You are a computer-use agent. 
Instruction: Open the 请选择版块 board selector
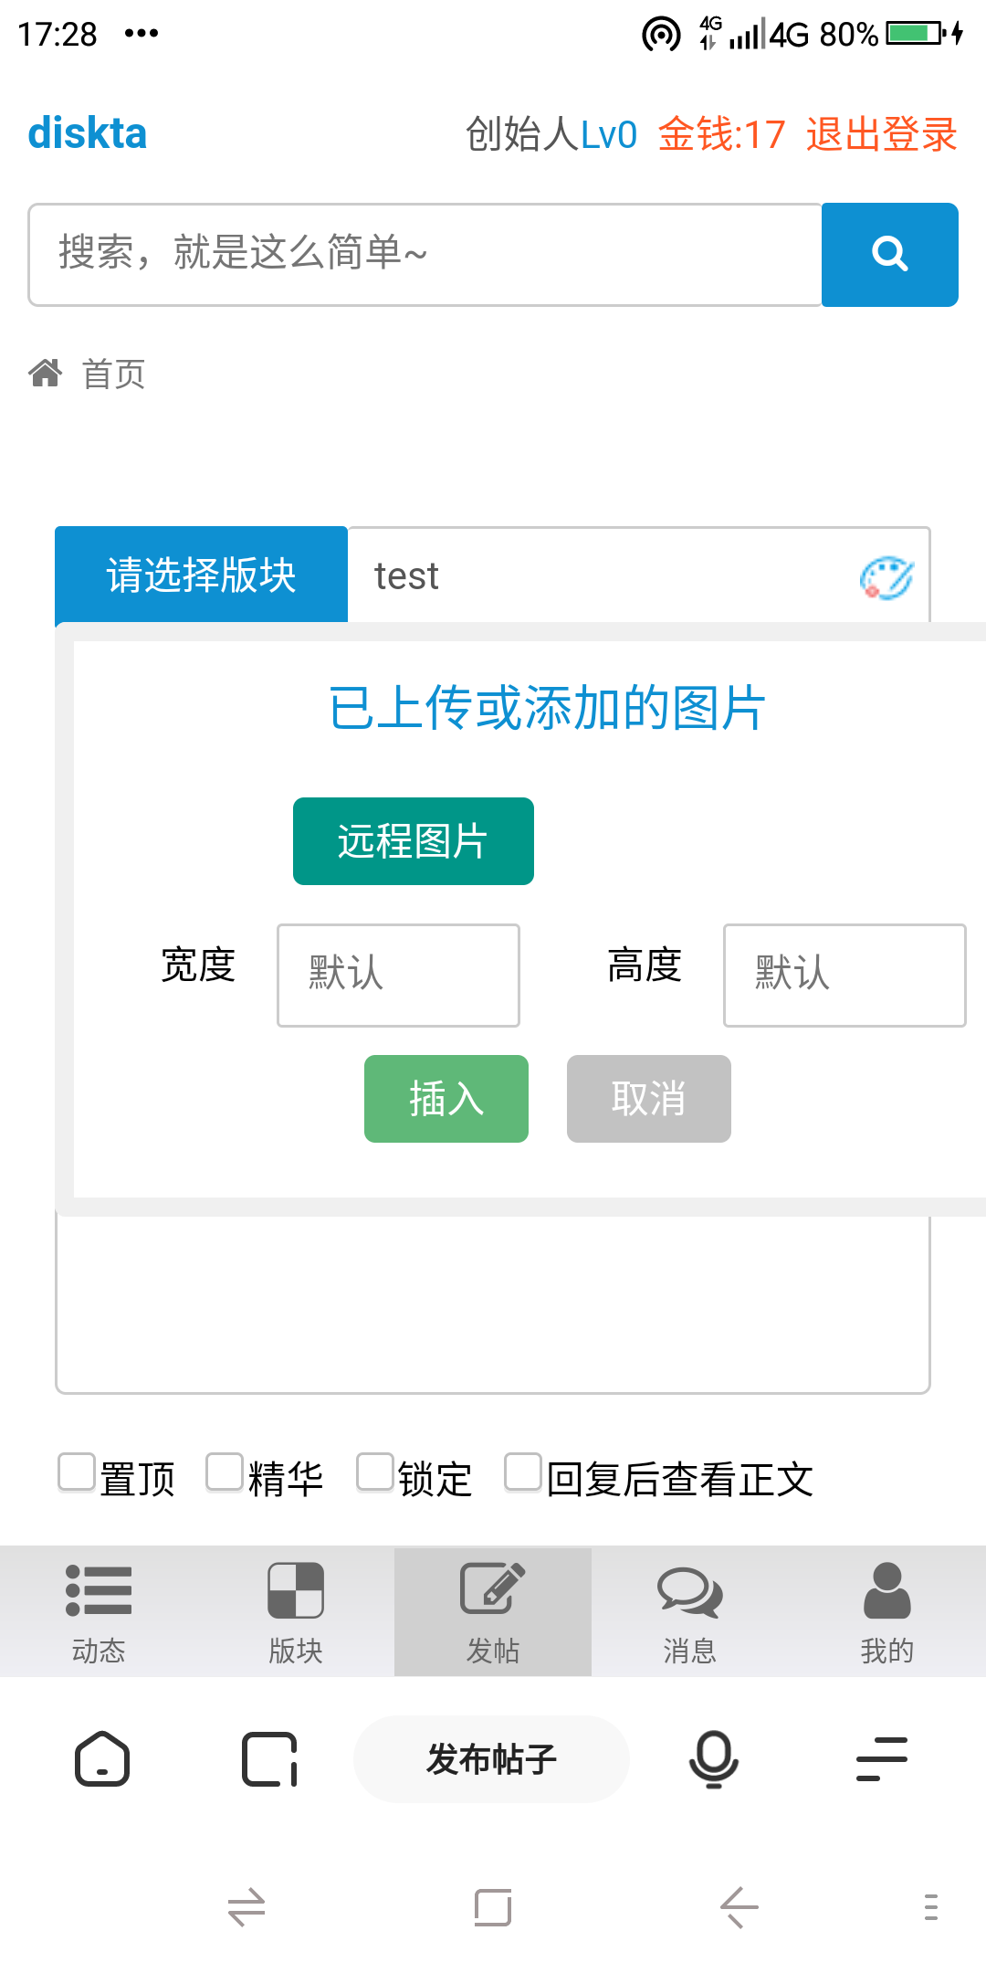201,575
